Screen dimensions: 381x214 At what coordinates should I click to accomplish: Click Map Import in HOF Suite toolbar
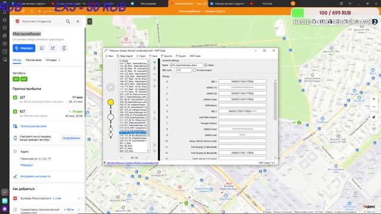click(x=125, y=56)
